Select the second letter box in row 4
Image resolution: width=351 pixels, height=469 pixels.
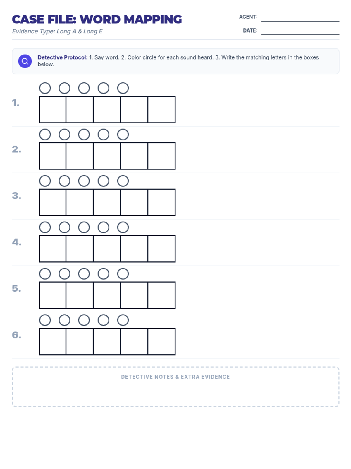(x=80, y=249)
